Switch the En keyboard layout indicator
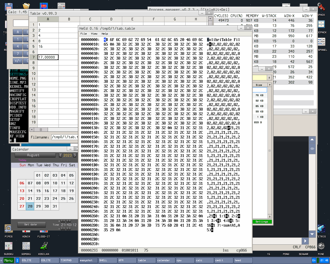Screen dimensions: 330x264 314,260
